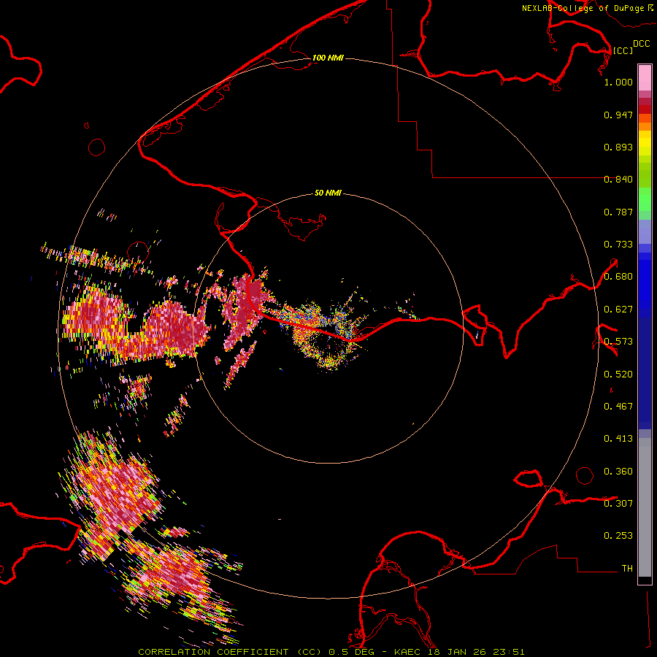
Task: Click the TH threshold label
Action: tap(627, 569)
